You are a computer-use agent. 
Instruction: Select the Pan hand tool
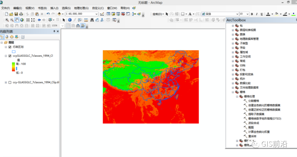click(17, 20)
